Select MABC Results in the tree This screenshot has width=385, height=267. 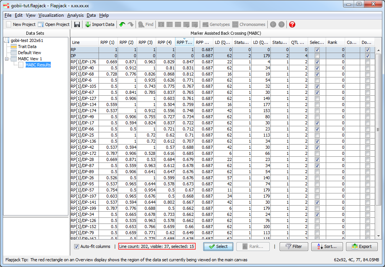[x=38, y=65]
